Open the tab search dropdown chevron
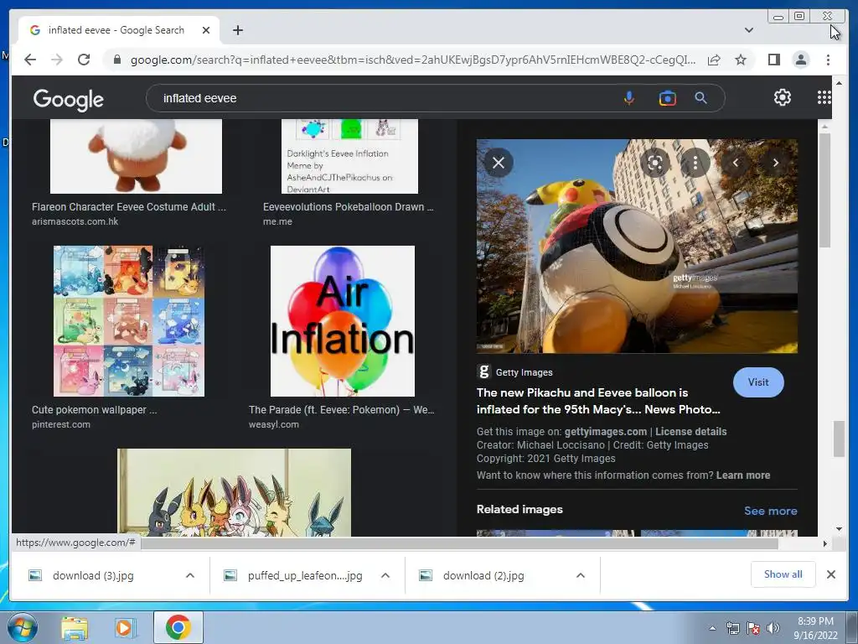The width and height of the screenshot is (858, 644). coord(748,30)
